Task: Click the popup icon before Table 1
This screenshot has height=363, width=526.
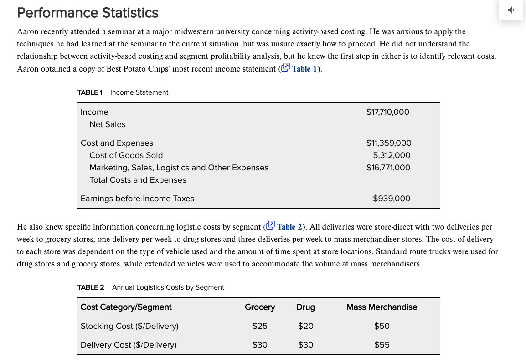Action: (285, 67)
